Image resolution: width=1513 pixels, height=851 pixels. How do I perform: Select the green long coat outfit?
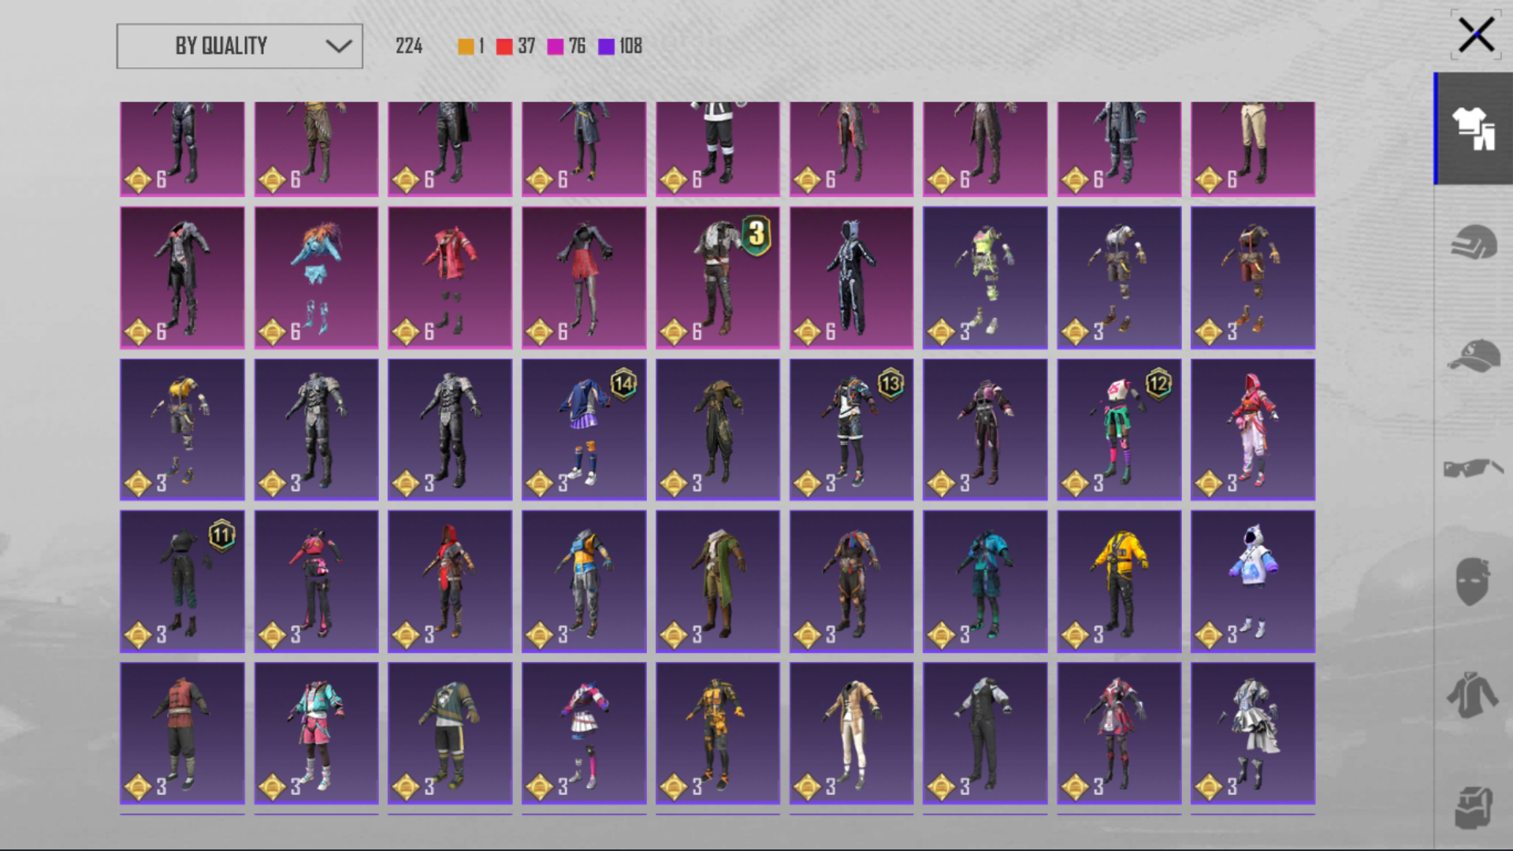pyautogui.click(x=718, y=582)
